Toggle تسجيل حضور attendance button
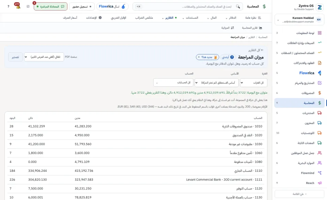The image size is (327, 200). (x=82, y=6)
